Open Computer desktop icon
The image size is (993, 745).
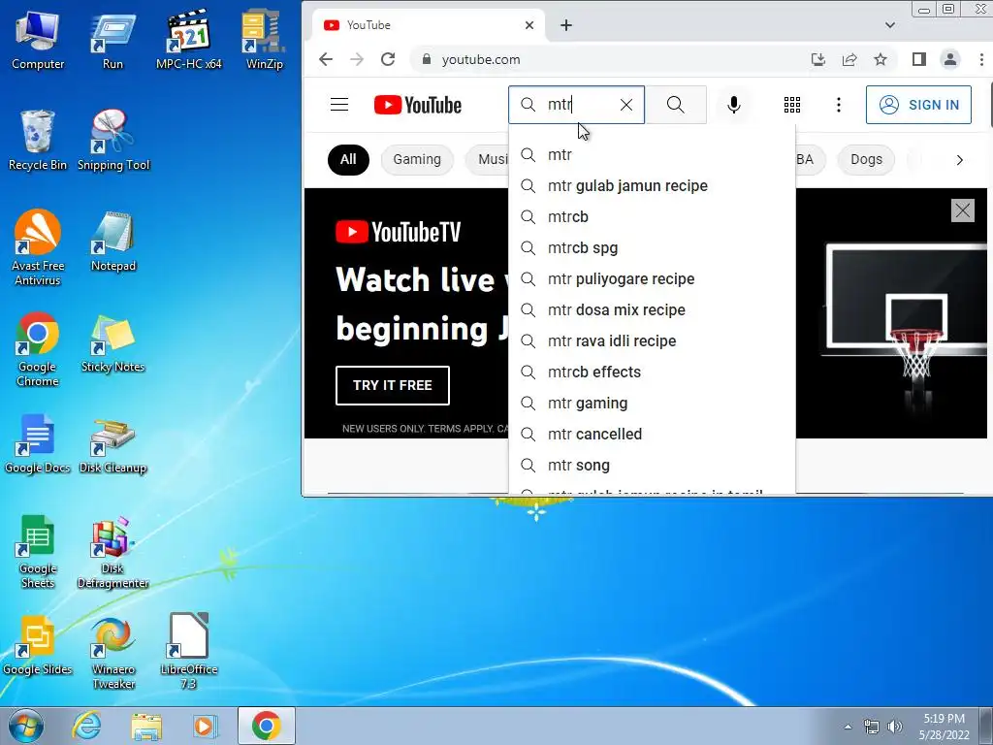tap(38, 39)
